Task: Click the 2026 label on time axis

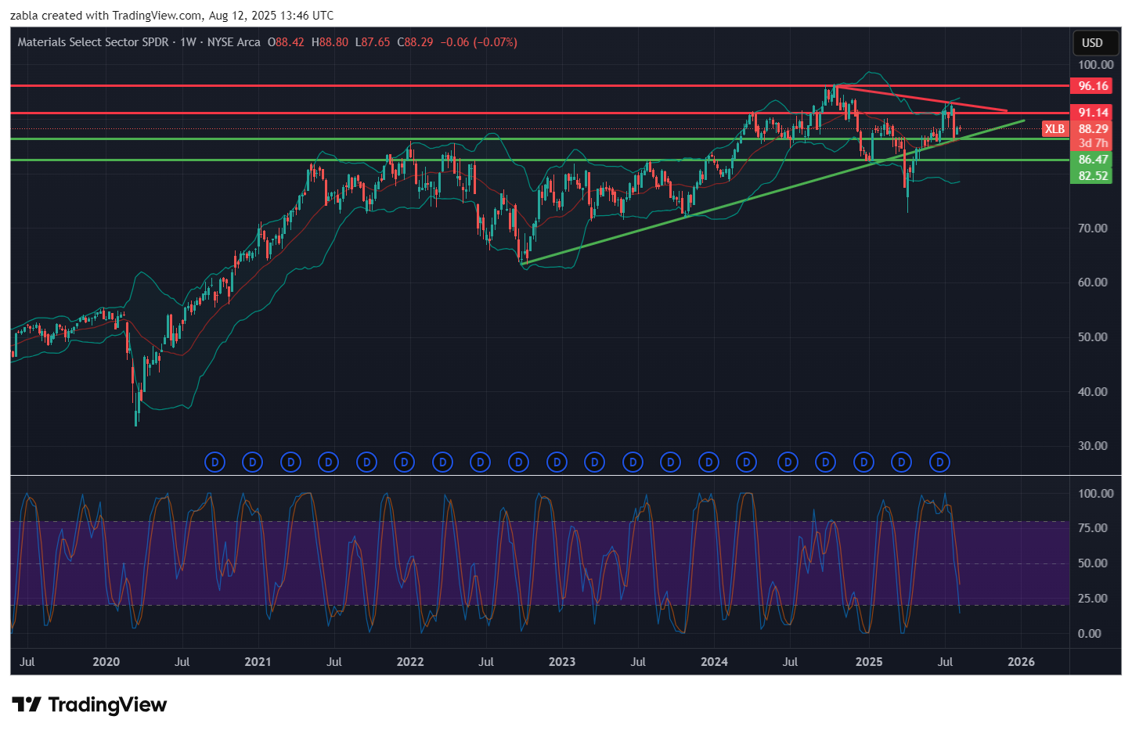Action: pos(1021,662)
